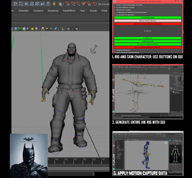Image resolution: width=192 pixels, height=178 pixels.
Task: Collapse the 'd) creation of control rig' section
Action: pos(115,15)
